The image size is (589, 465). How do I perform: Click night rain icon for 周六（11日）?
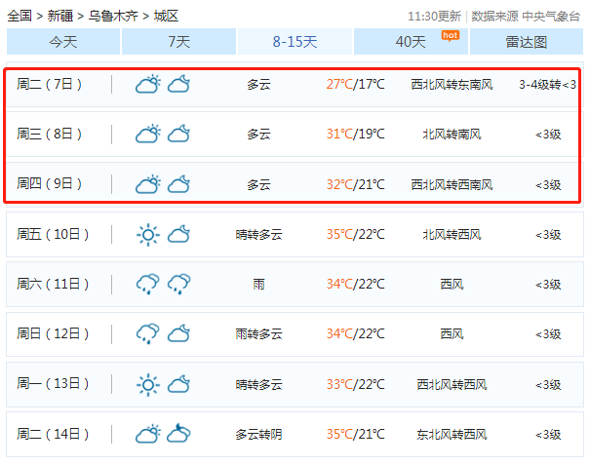click(178, 285)
